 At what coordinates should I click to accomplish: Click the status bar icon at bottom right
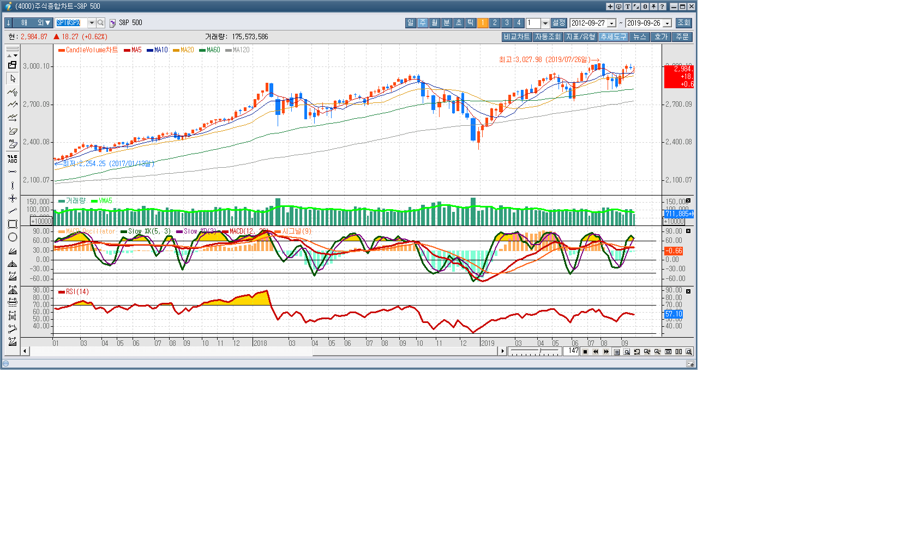690,364
